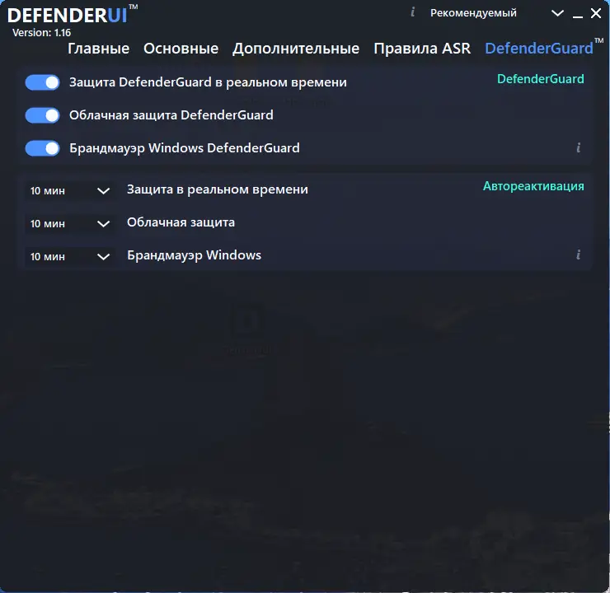610x593 pixels.
Task: Click the Автореактивация section label
Action: point(533,186)
